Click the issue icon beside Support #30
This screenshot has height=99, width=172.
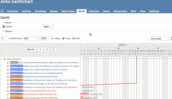pos(8,84)
